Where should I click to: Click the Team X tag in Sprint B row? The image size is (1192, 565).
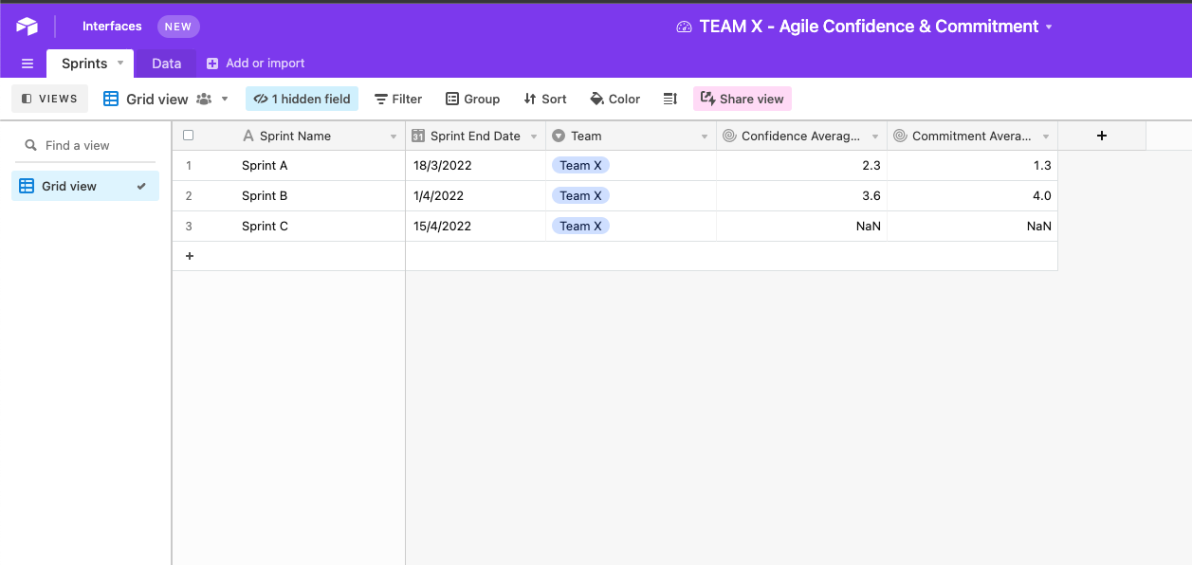point(580,195)
